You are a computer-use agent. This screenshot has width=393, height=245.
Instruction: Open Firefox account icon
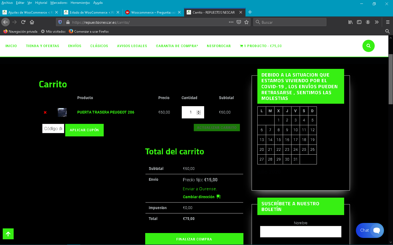[368, 22]
